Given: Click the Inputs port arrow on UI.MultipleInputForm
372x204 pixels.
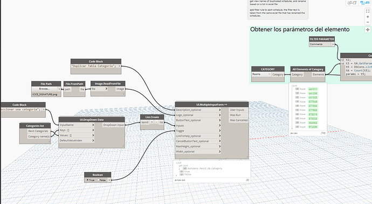Looking at the screenshot, I should [219, 126].
